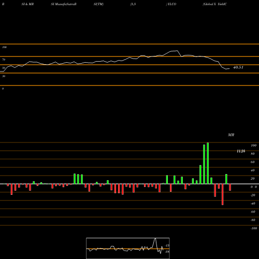Click the RSI value label 40.51
The image size is (259, 259).
point(238,67)
